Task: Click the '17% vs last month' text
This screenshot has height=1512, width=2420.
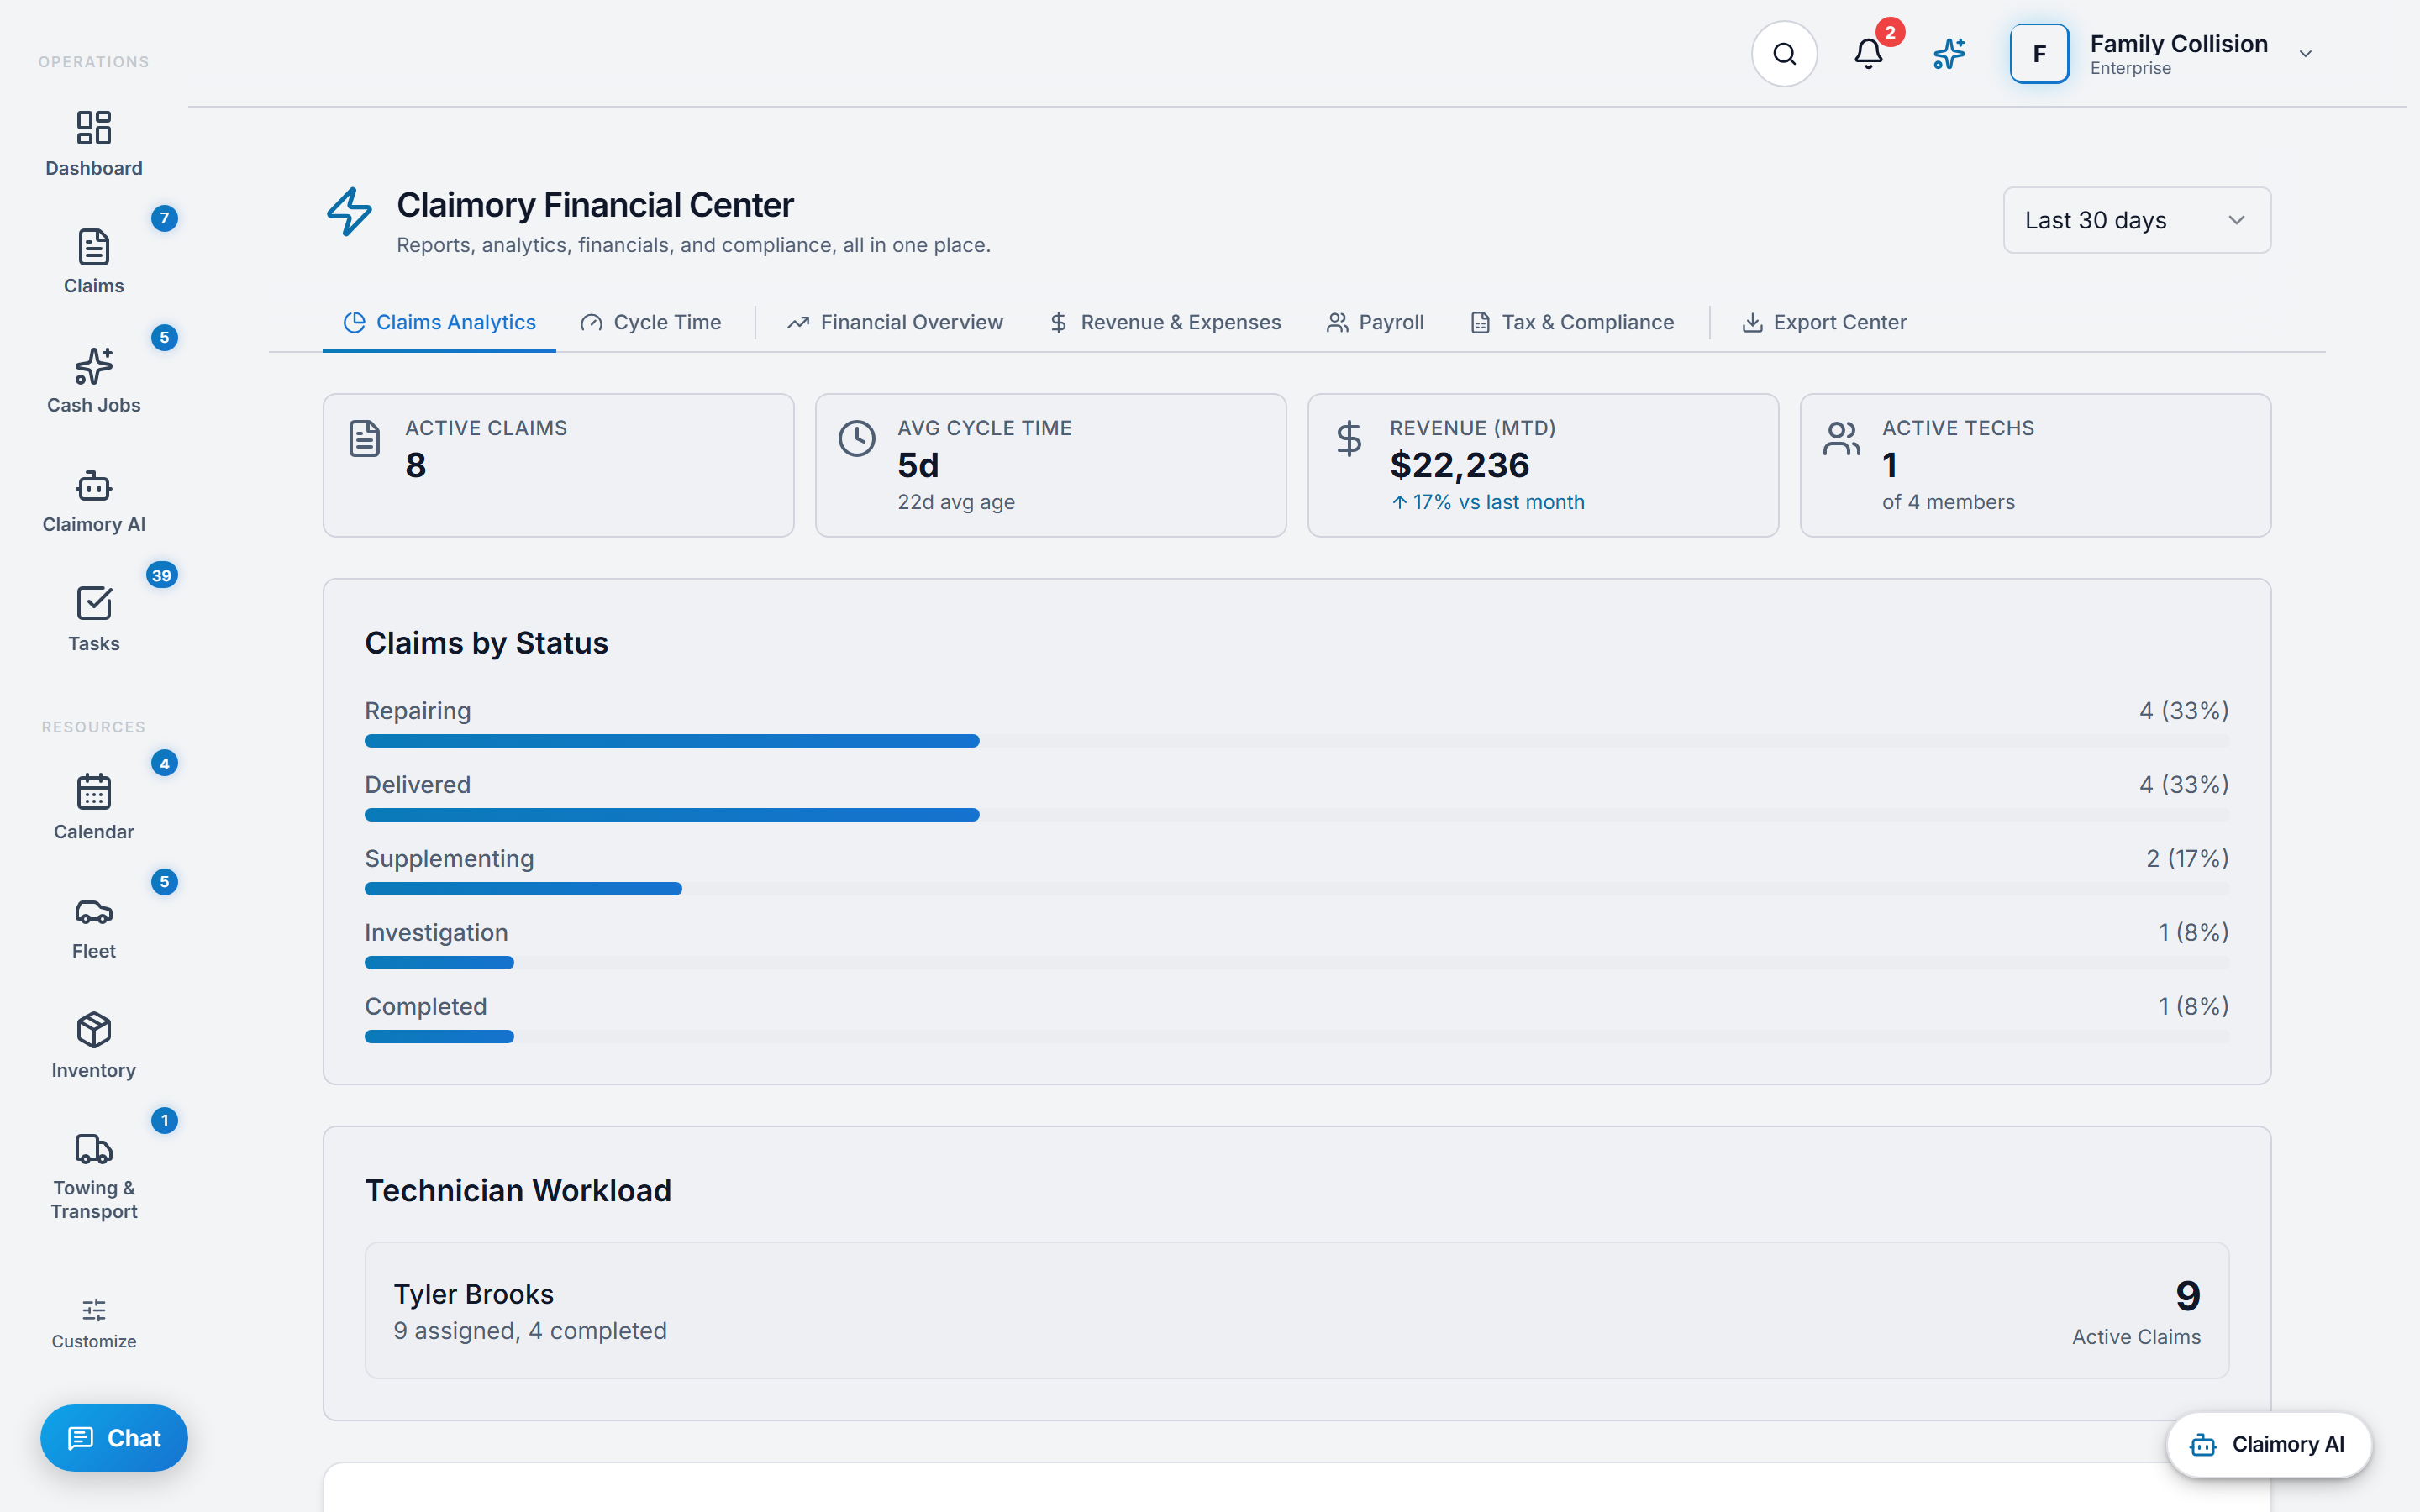Action: point(1498,502)
